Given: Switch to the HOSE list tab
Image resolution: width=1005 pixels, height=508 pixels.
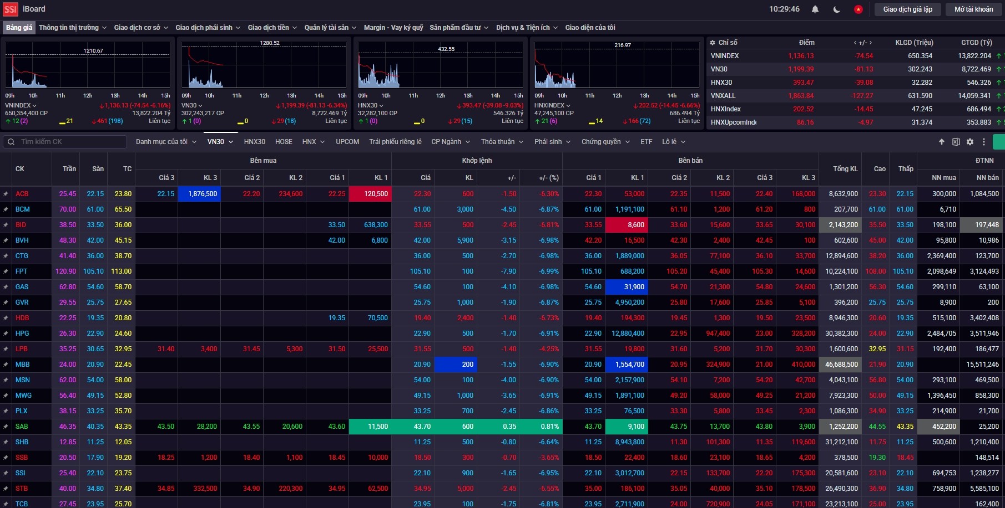Looking at the screenshot, I should coord(284,142).
